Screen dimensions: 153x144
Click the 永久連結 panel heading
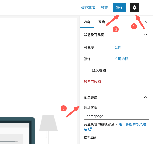(91, 97)
